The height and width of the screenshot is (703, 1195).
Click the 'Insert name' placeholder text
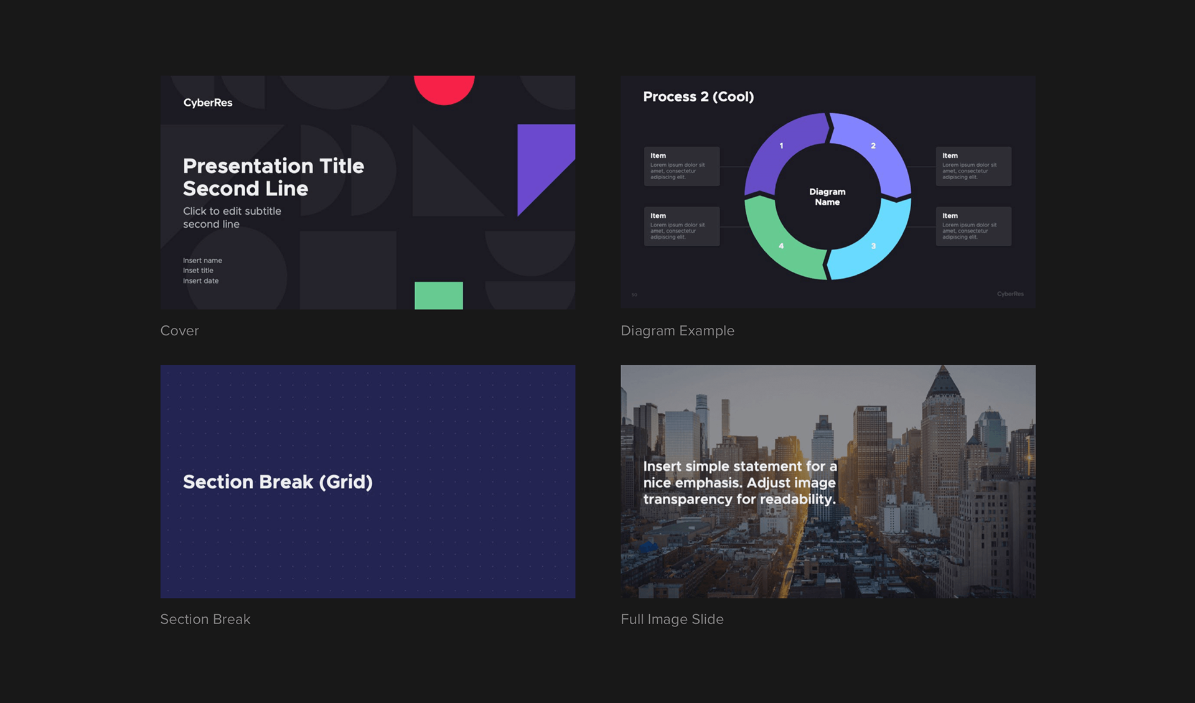point(202,260)
